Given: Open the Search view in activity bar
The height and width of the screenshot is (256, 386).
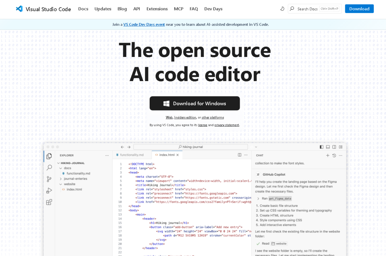Looking at the screenshot, I should point(49,168).
